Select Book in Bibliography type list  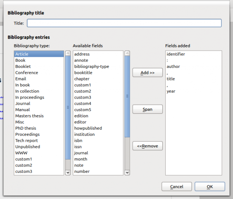[21, 60]
